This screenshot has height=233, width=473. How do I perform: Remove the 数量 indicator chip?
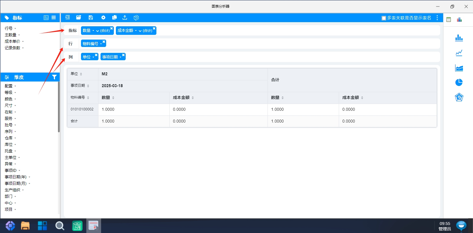[111, 28]
